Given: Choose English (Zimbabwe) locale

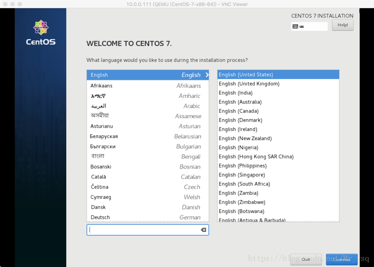Looking at the screenshot, I should pos(278,202).
